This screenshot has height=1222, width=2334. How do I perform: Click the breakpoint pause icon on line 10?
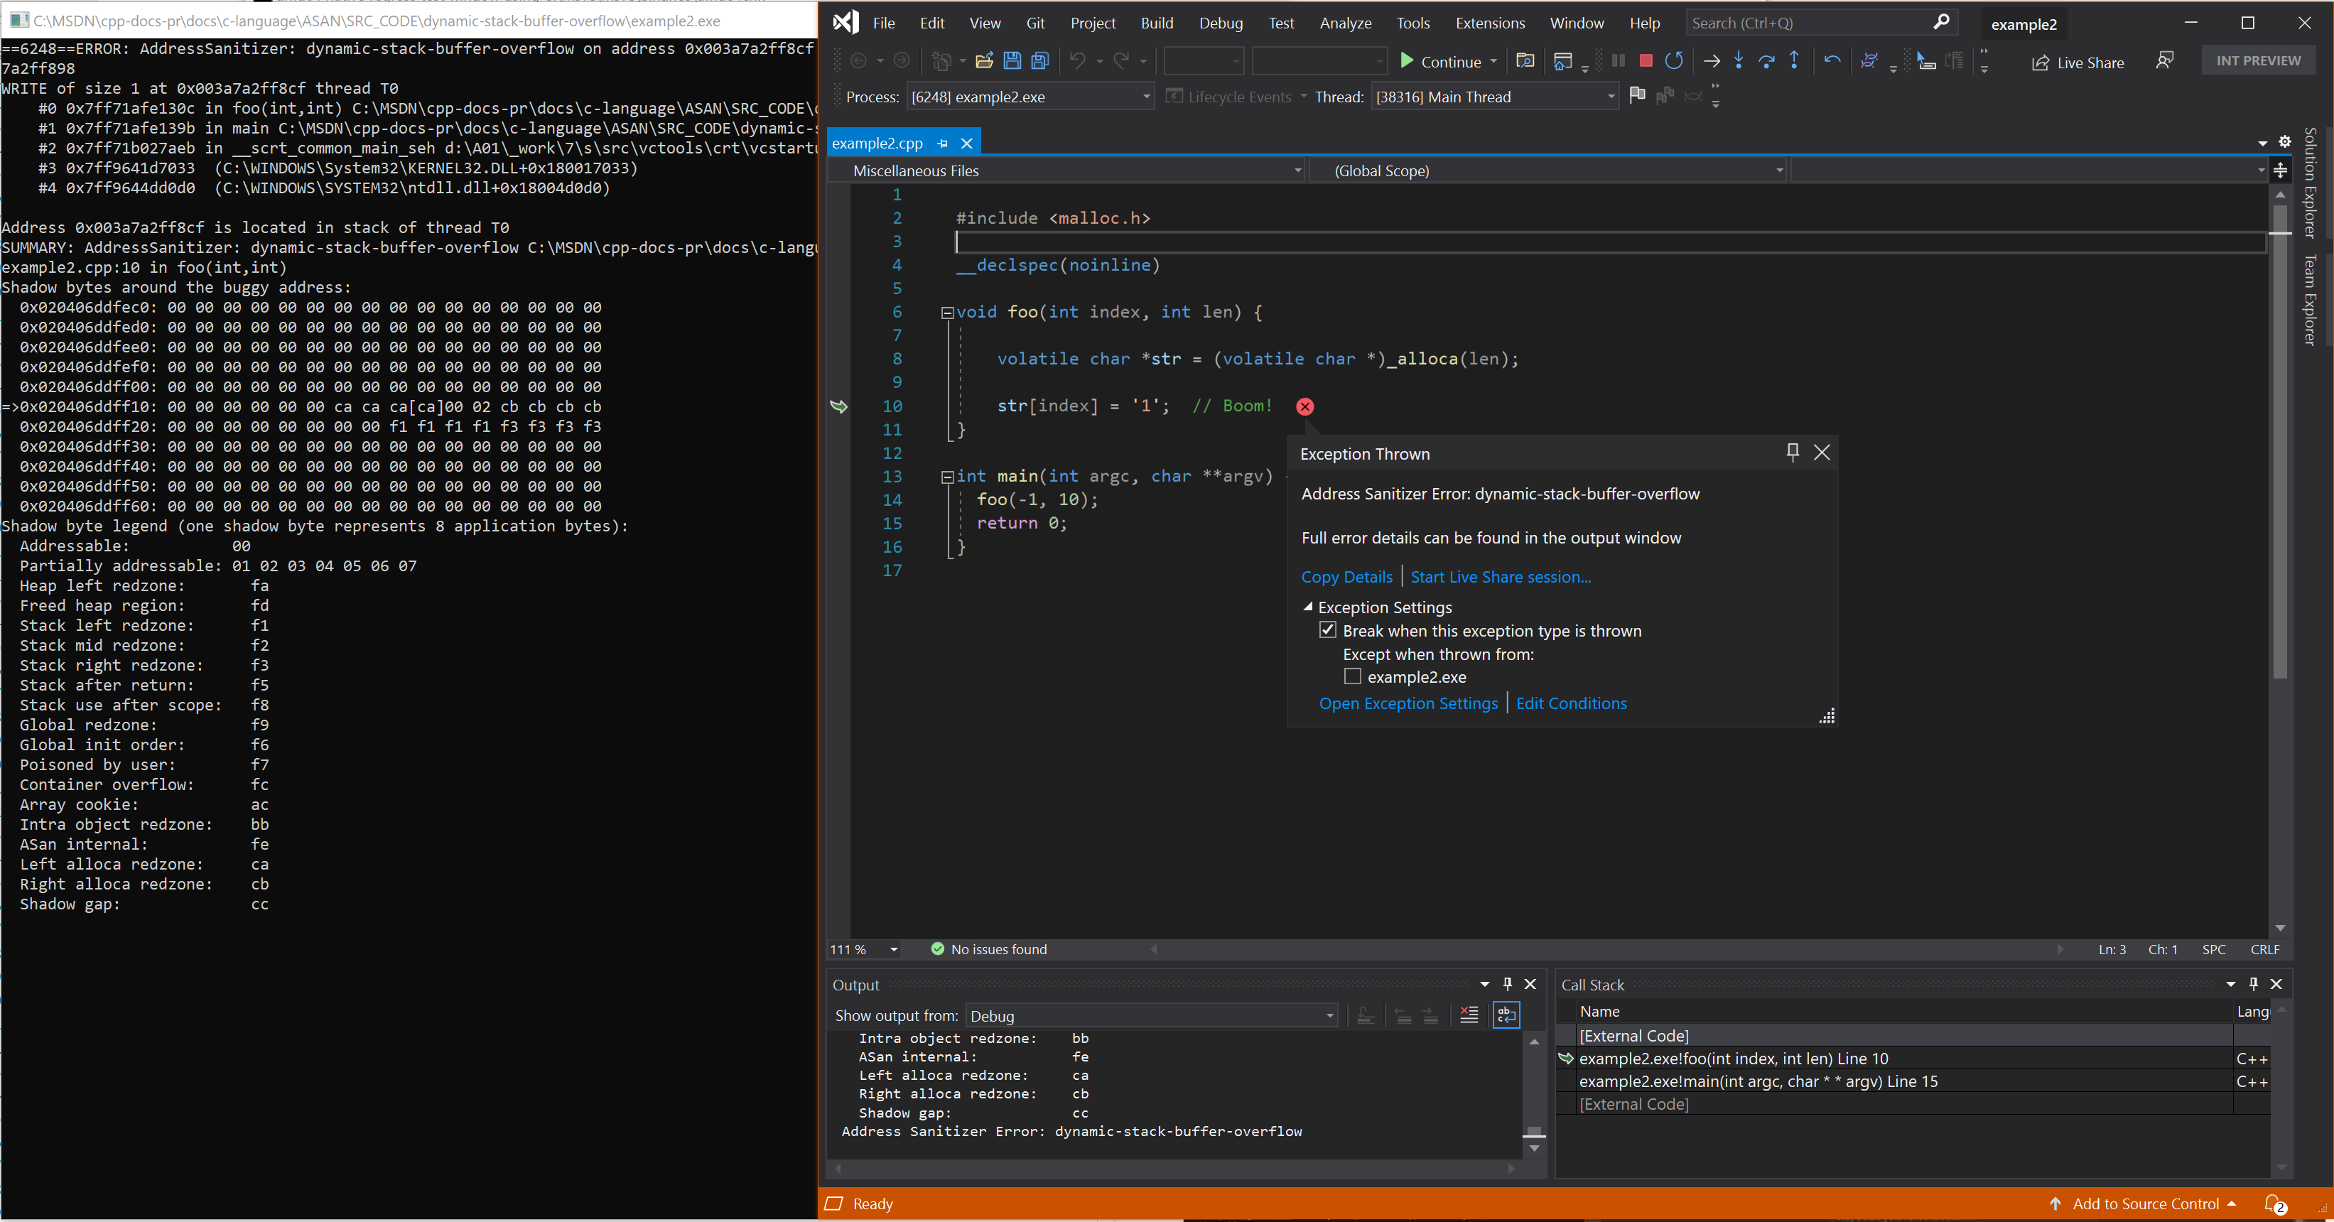tap(1306, 406)
